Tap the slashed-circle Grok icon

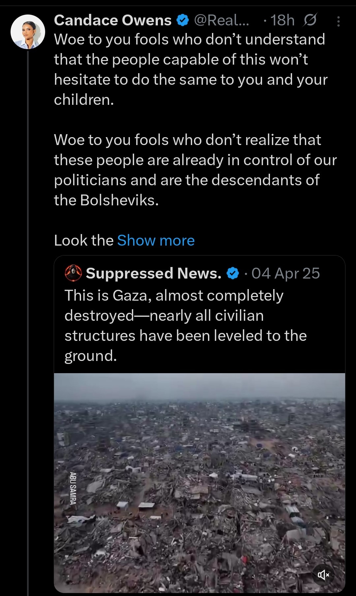point(310,20)
